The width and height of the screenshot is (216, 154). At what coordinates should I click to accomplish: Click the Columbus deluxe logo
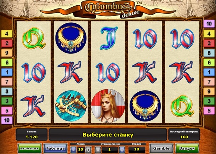point(108,9)
